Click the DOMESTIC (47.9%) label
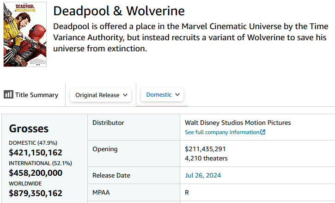 tap(33, 143)
